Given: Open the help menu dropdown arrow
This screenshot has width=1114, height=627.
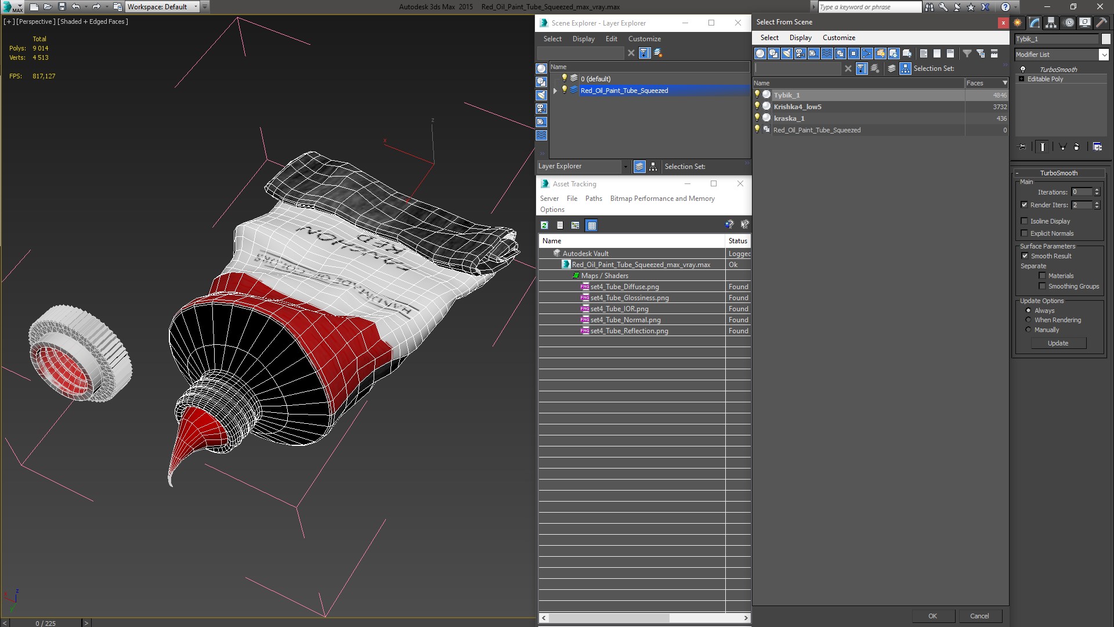Looking at the screenshot, I should point(1017,7).
